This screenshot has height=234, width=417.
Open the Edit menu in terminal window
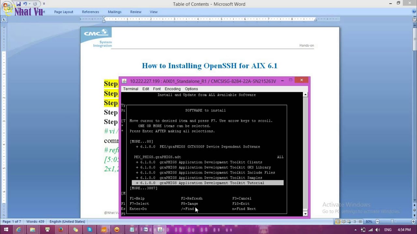(x=146, y=89)
